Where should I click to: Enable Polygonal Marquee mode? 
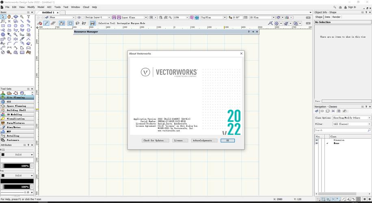click(x=84, y=23)
